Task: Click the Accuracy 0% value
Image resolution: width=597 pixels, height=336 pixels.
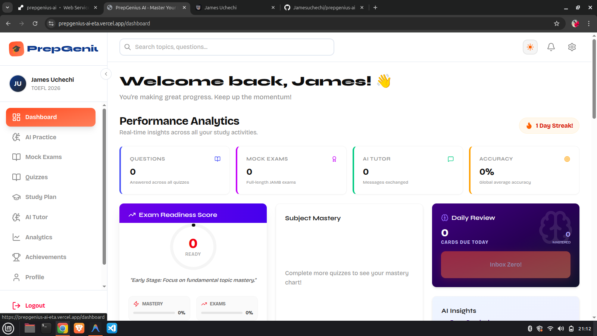Action: click(487, 172)
